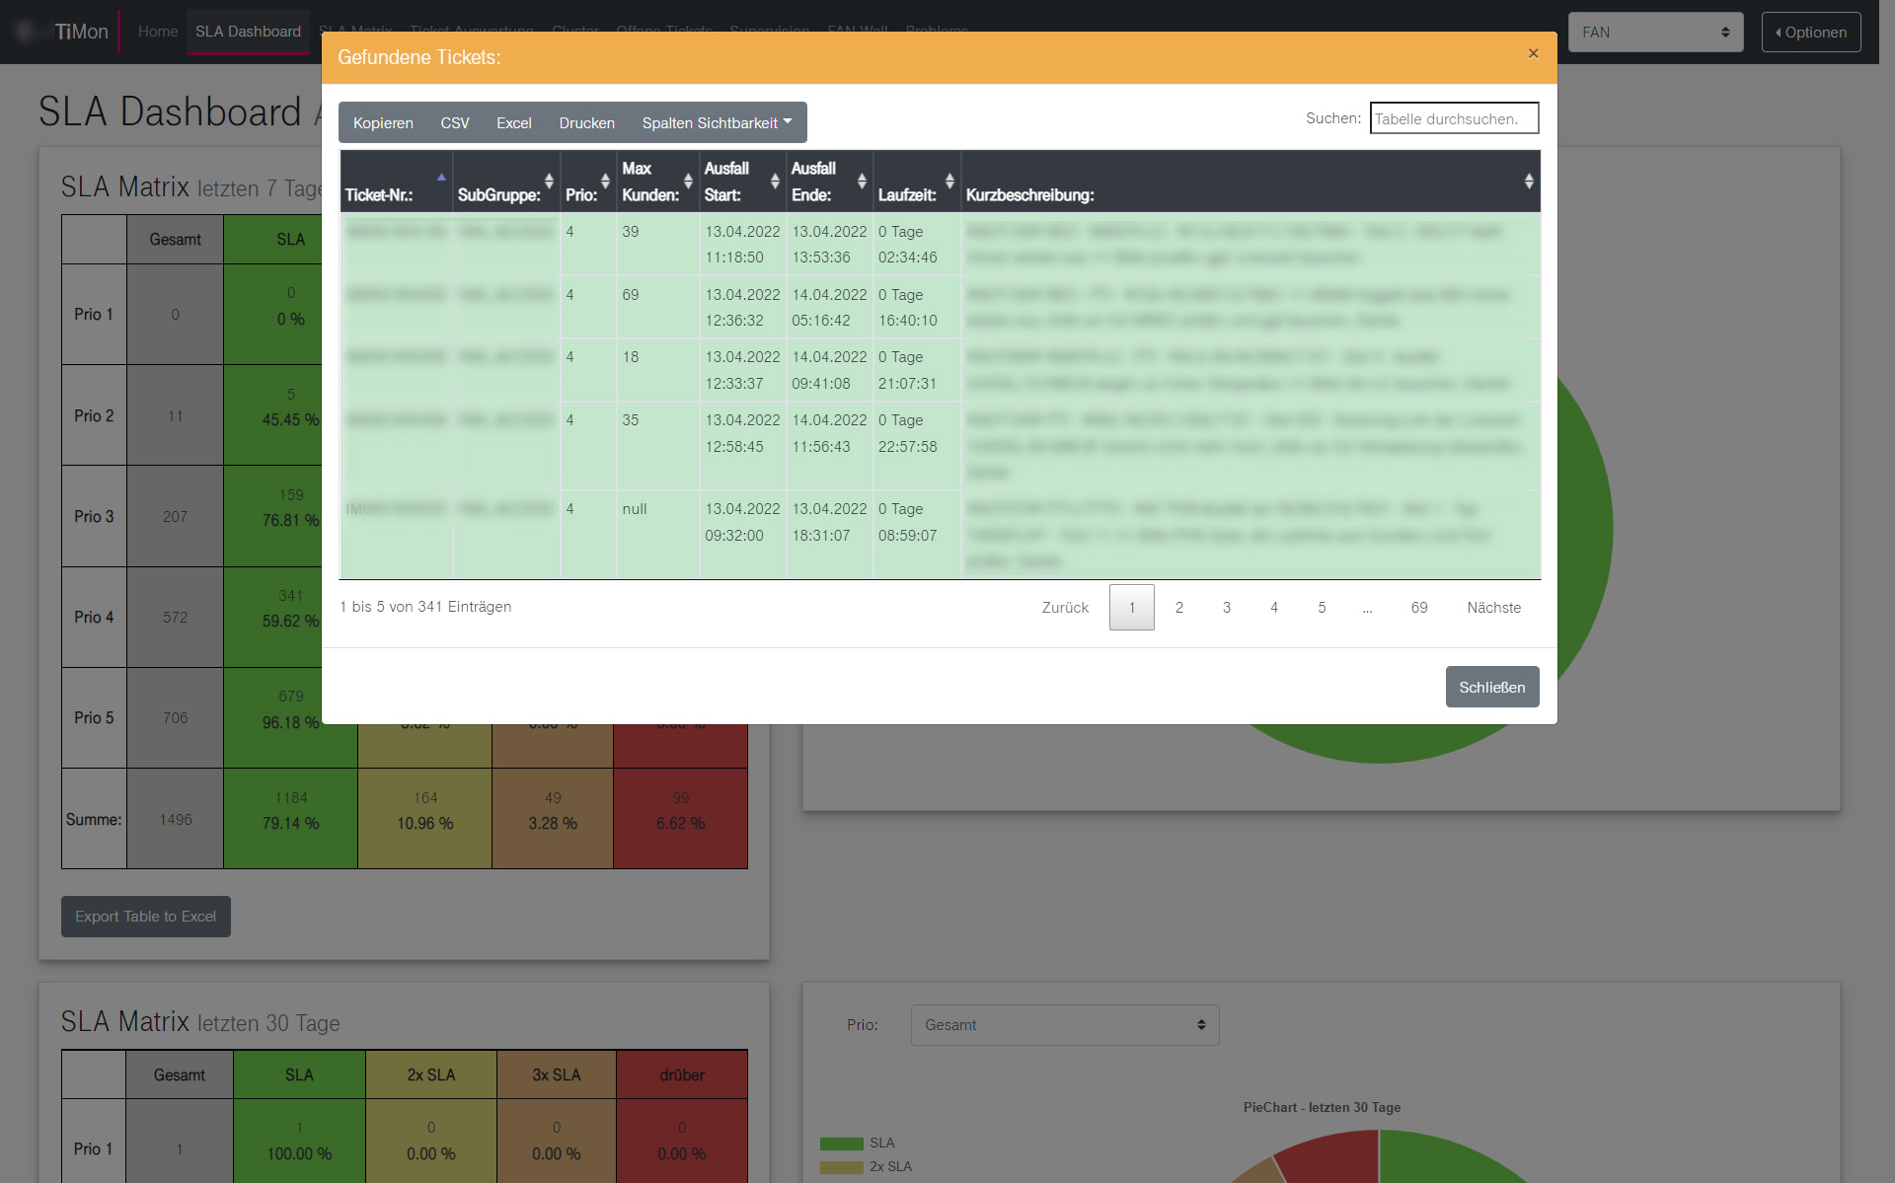Click Laufzeit cell 02:34:46
The width and height of the screenshot is (1895, 1183).
click(917, 245)
